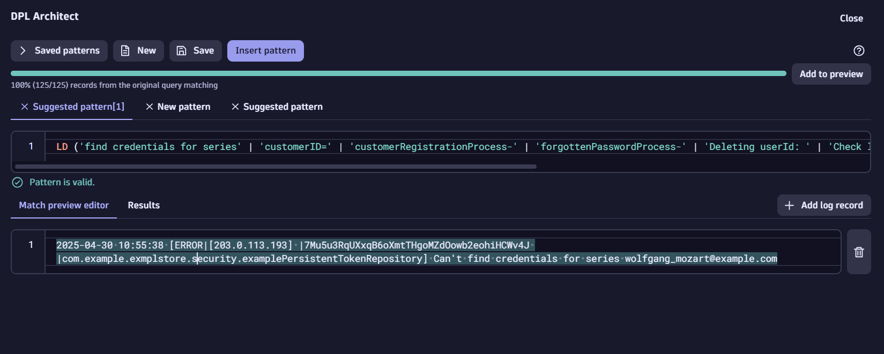Image resolution: width=884 pixels, height=354 pixels.
Task: Save the current pattern
Action: point(196,51)
